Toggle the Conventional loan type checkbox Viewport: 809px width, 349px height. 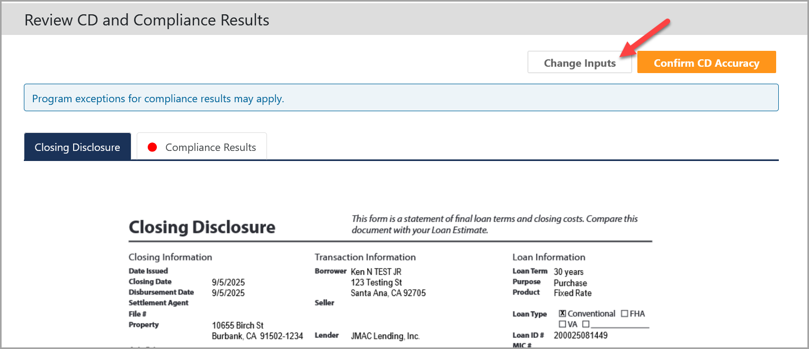(563, 314)
